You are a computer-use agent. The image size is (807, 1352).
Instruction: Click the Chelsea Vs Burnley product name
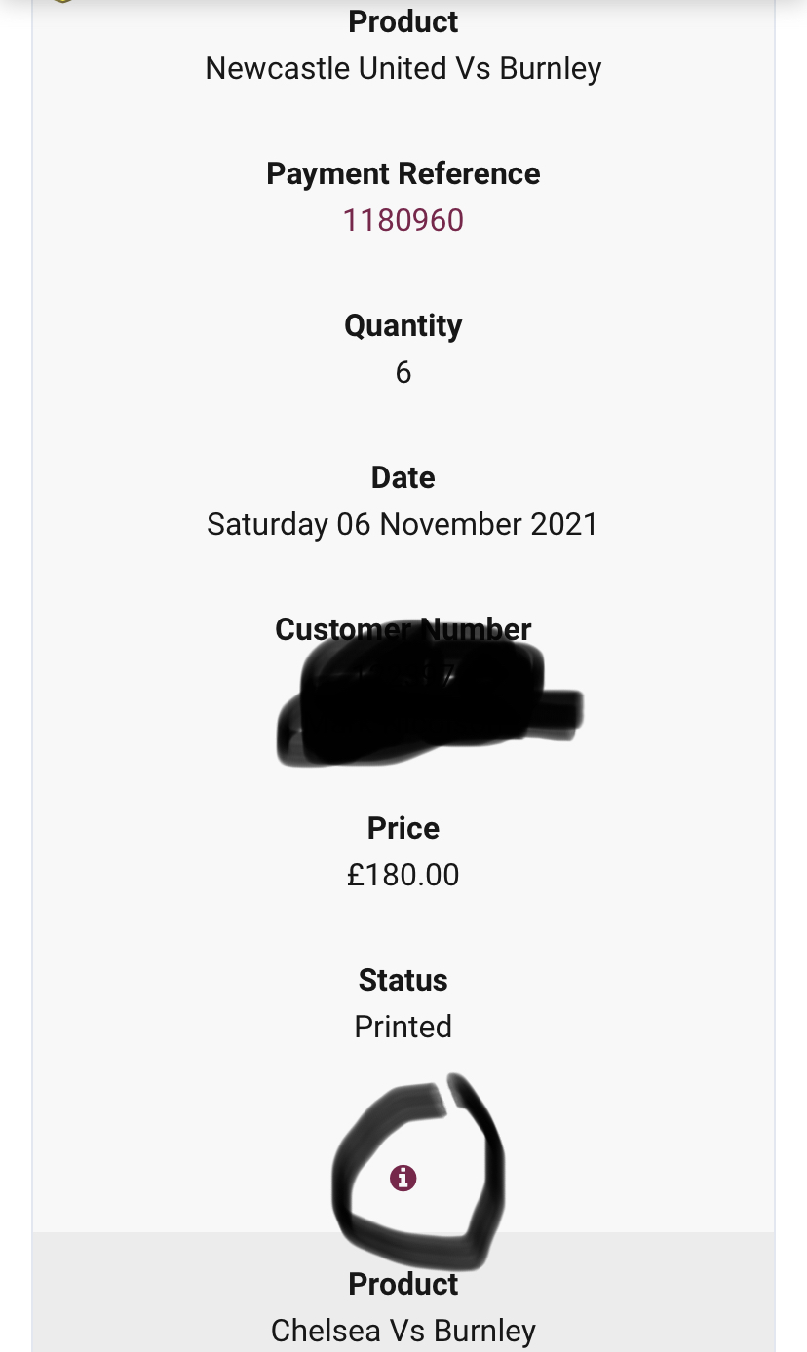point(403,1331)
